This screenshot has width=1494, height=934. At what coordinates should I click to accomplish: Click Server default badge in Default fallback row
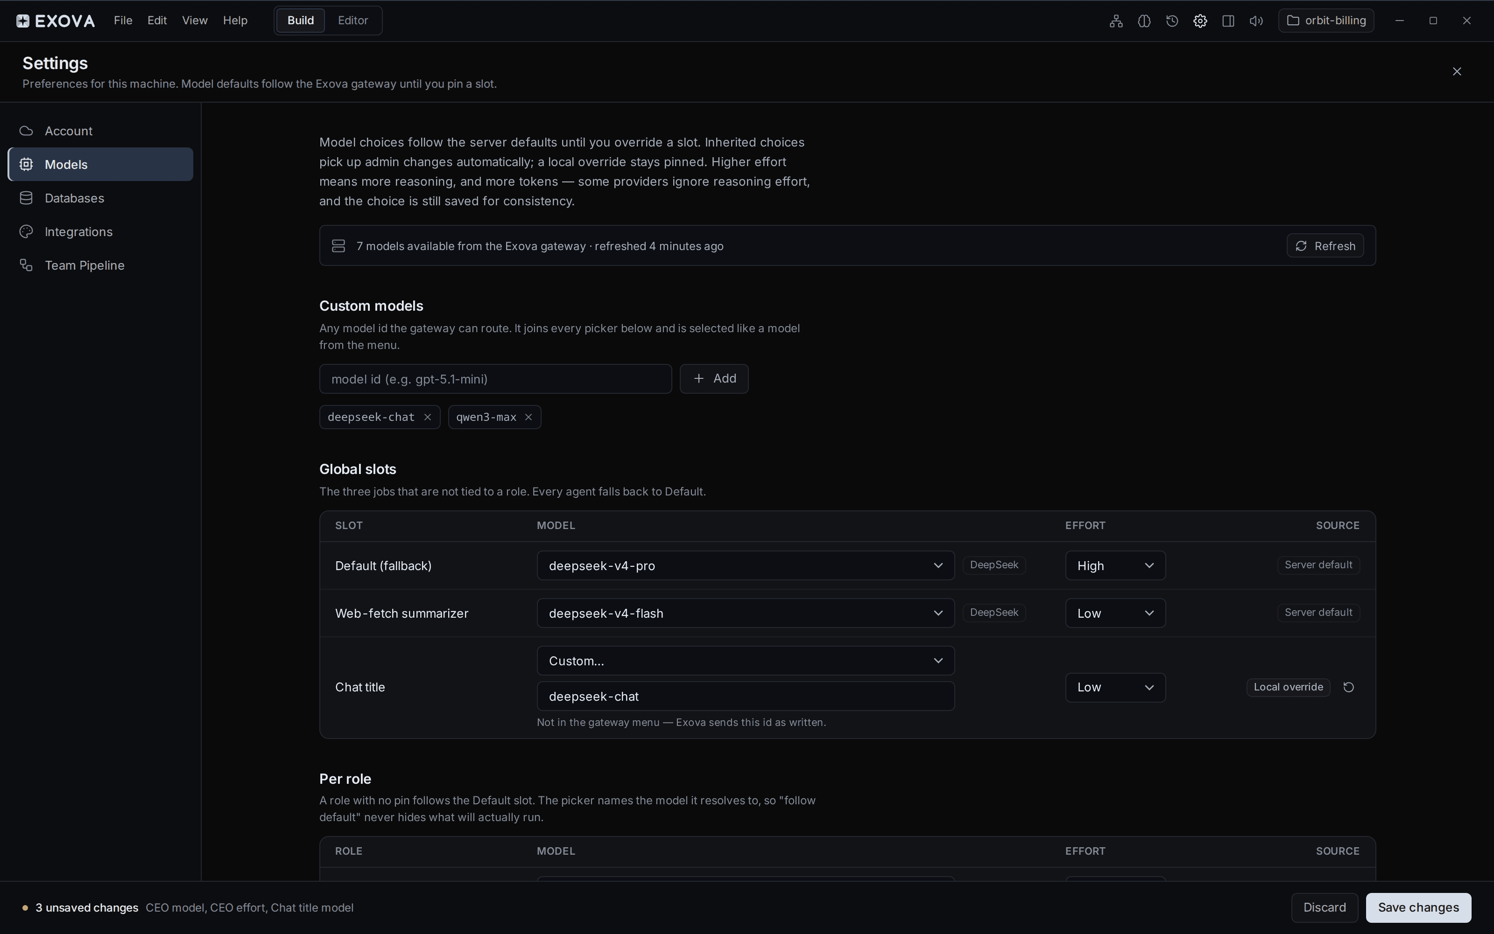pos(1318,565)
